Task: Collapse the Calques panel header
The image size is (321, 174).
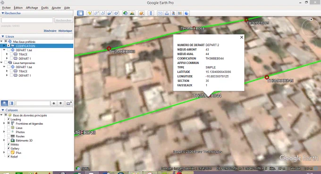Action: tap(3, 110)
